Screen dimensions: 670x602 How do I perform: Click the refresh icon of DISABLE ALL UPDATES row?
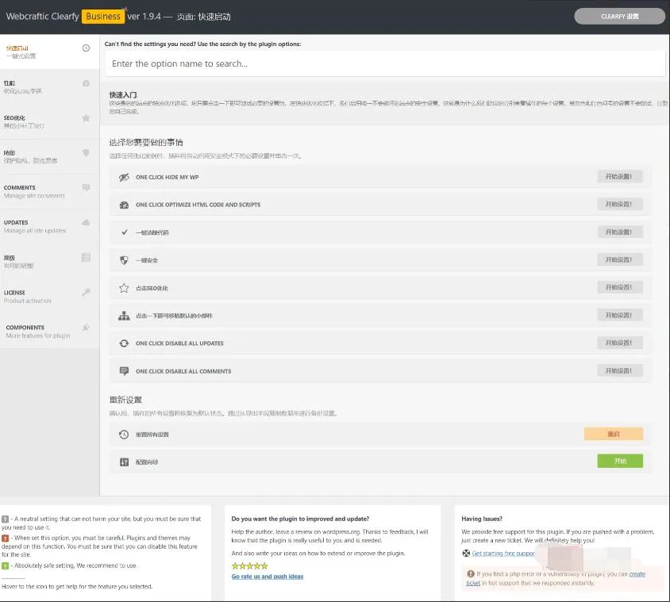click(124, 343)
